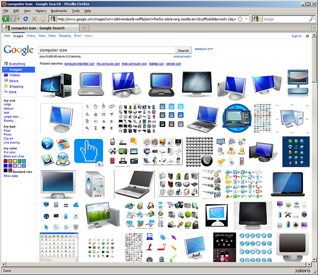Switch to Videos in the left sidebar
Viewport: 318px width, 275px height.
click(15, 75)
